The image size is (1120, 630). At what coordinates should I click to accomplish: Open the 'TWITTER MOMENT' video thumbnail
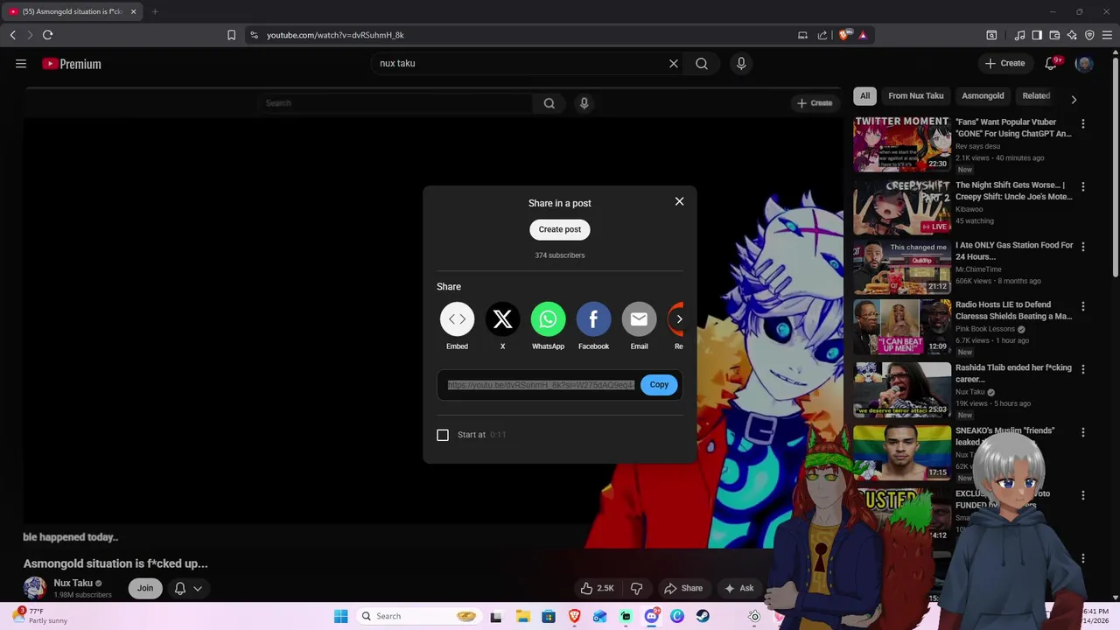[x=902, y=144]
